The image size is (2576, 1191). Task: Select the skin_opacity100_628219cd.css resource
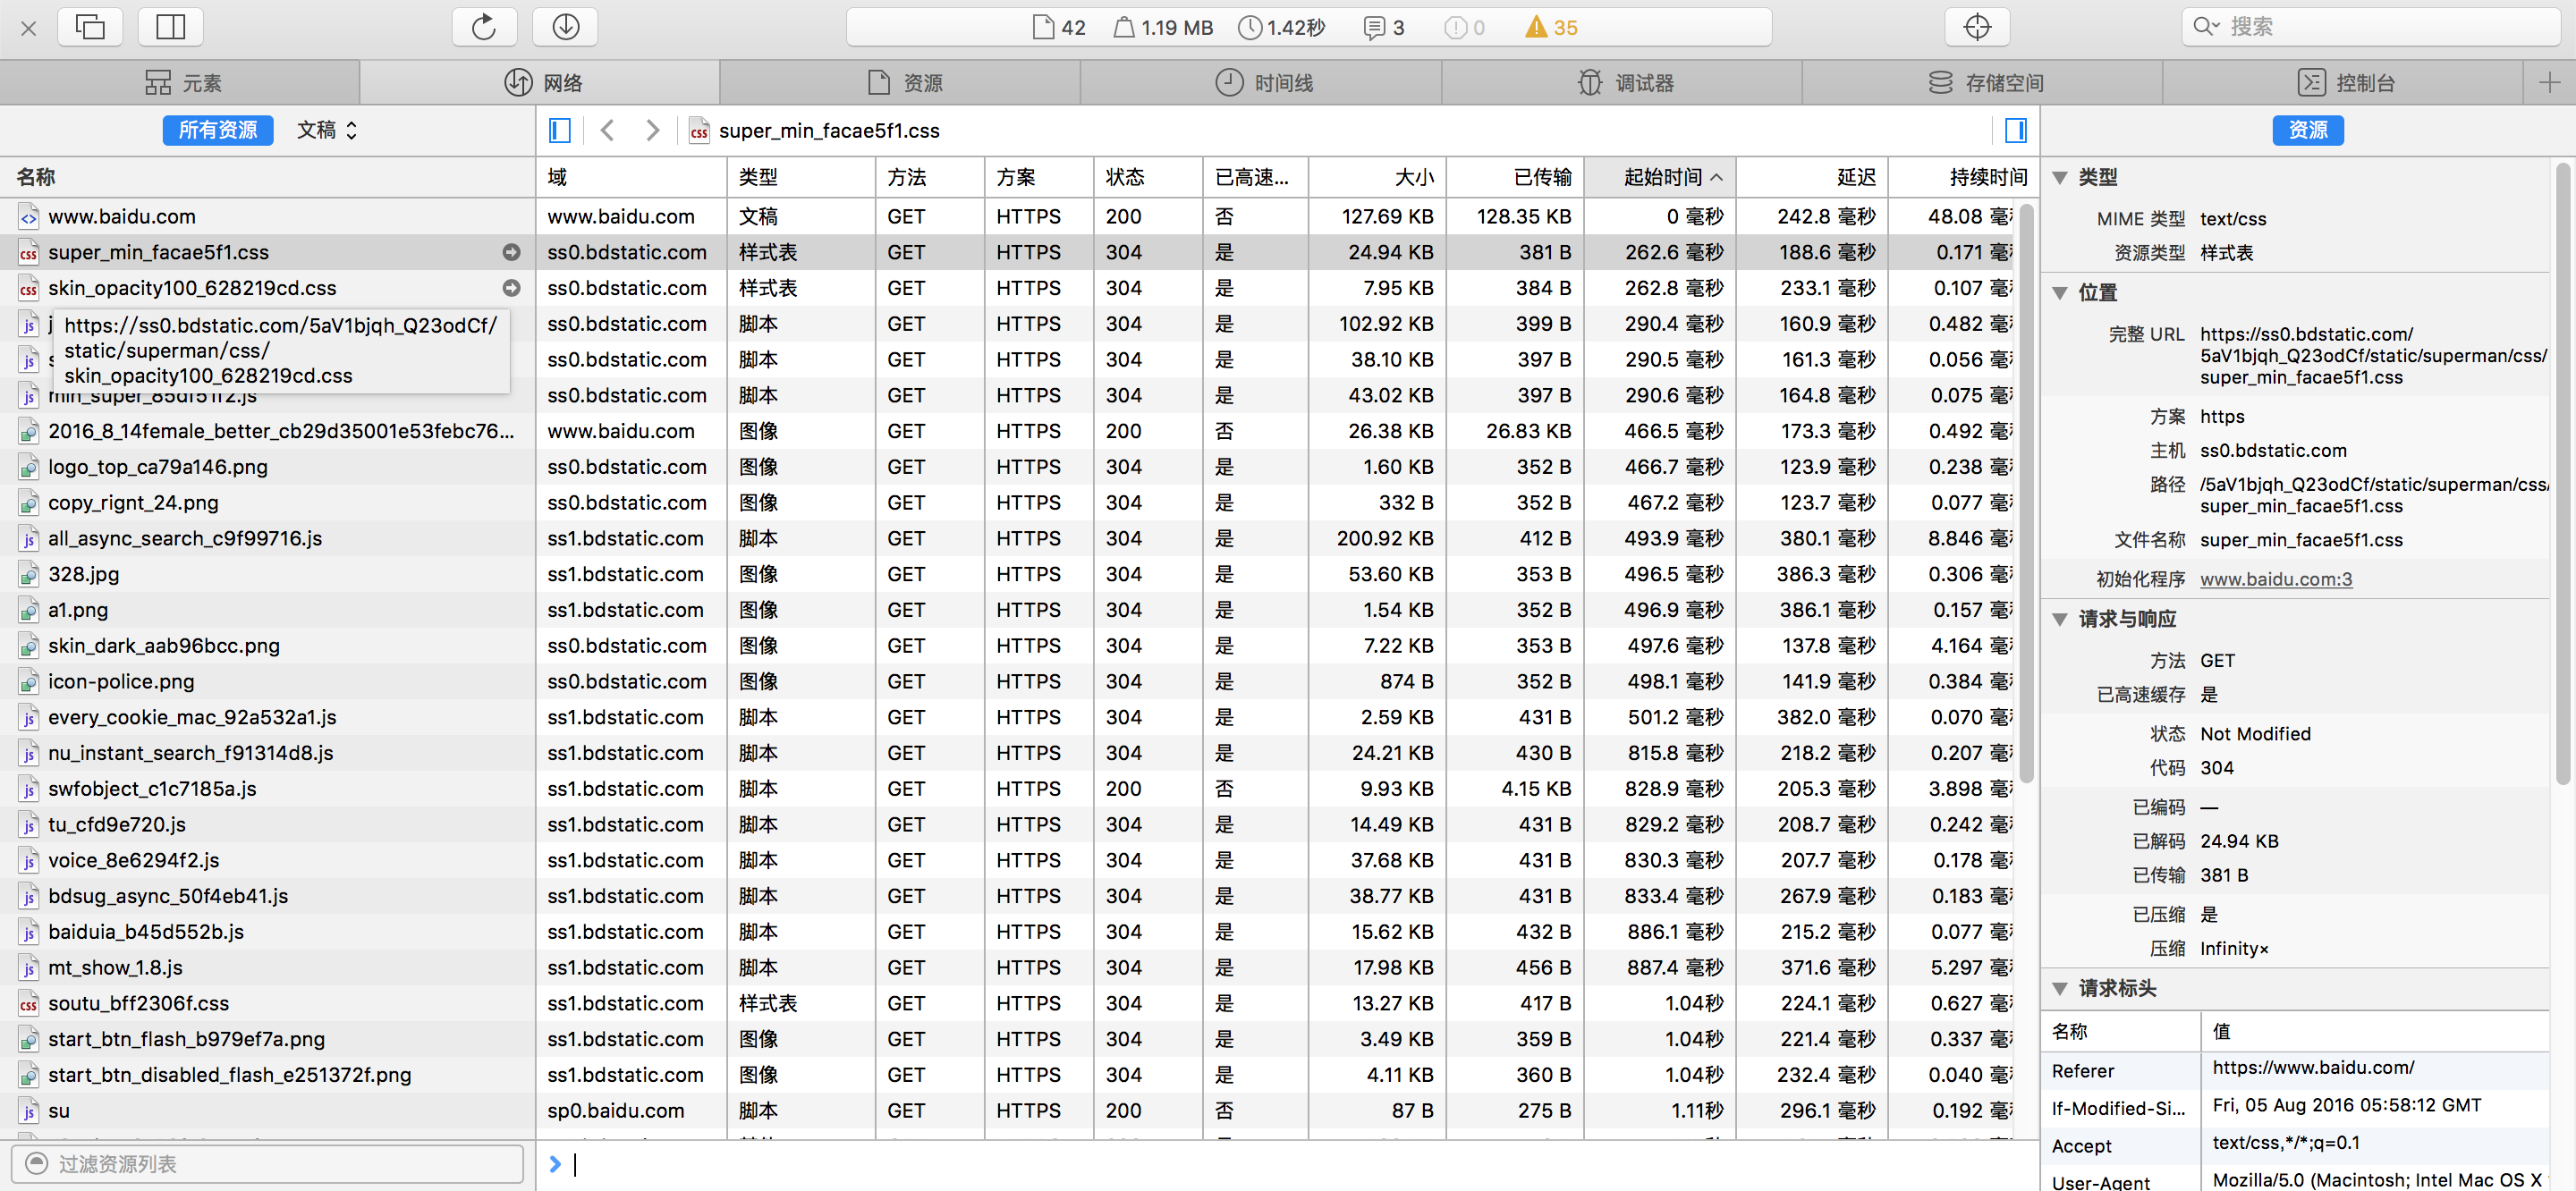coord(267,288)
